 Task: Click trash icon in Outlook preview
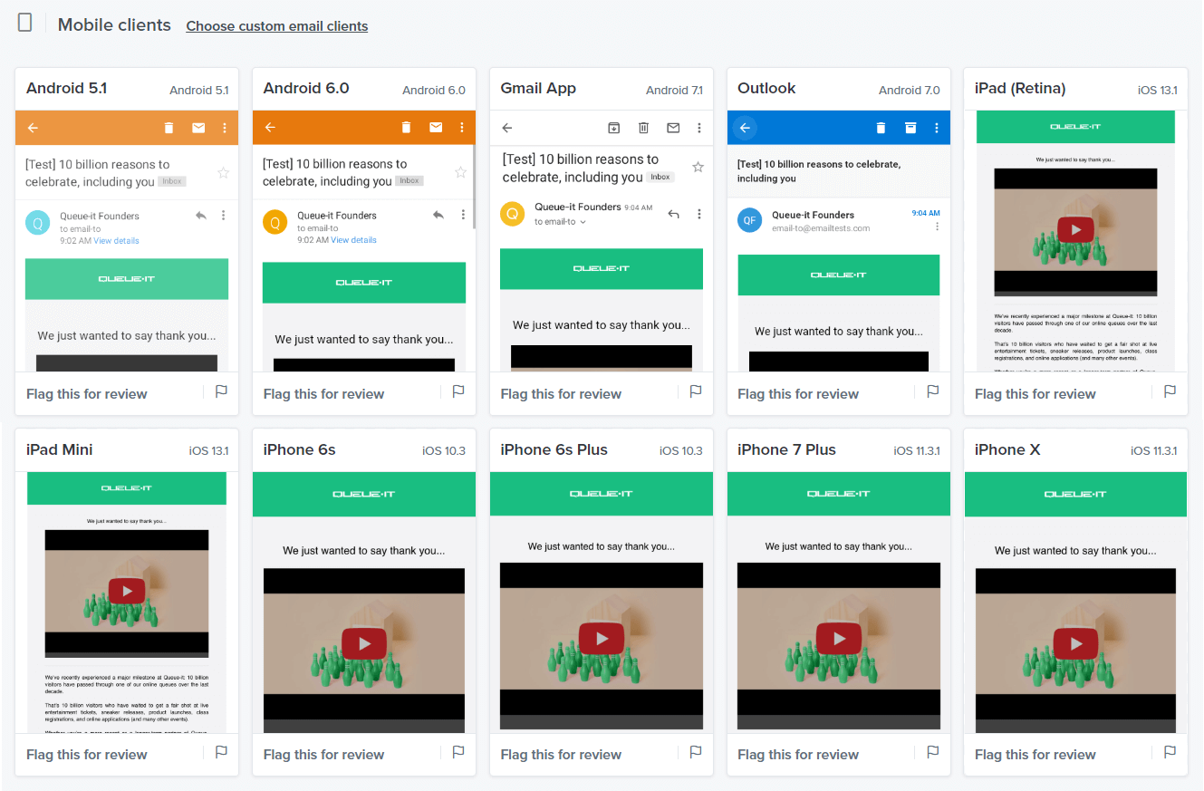point(881,128)
